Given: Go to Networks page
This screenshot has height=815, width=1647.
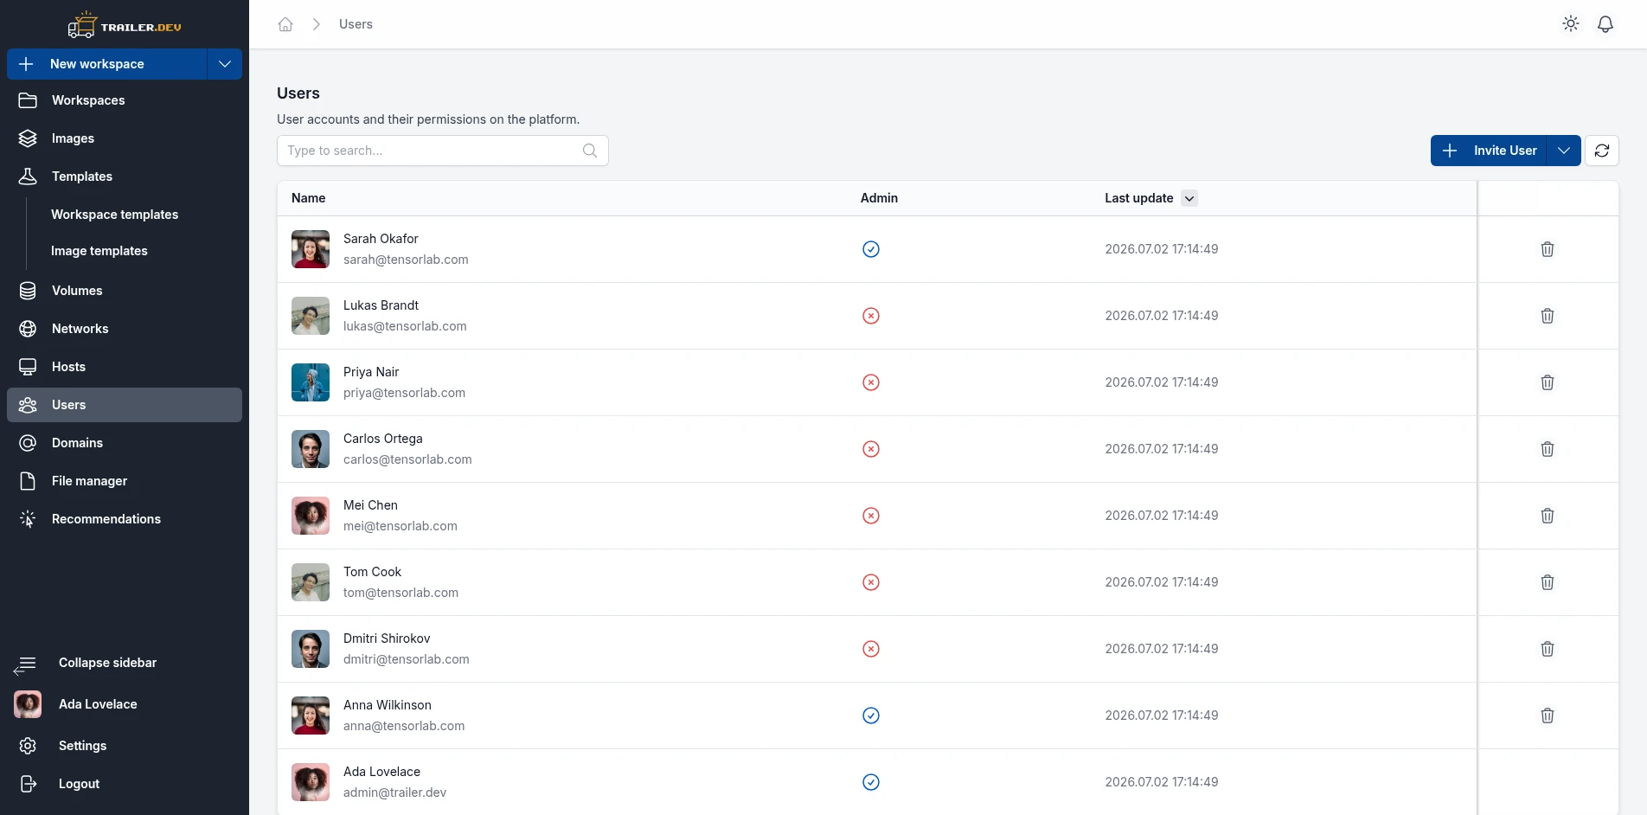Looking at the screenshot, I should [125, 329].
